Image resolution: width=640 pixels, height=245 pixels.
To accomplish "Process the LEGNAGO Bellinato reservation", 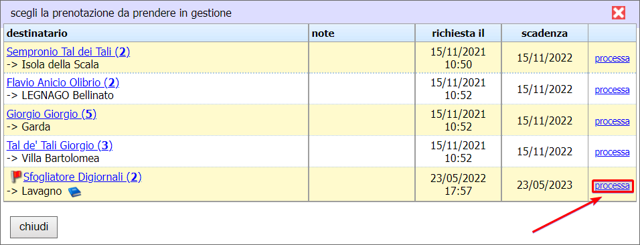I will 613,90.
